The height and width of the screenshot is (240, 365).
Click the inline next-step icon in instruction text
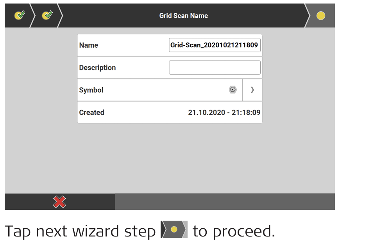point(174,229)
